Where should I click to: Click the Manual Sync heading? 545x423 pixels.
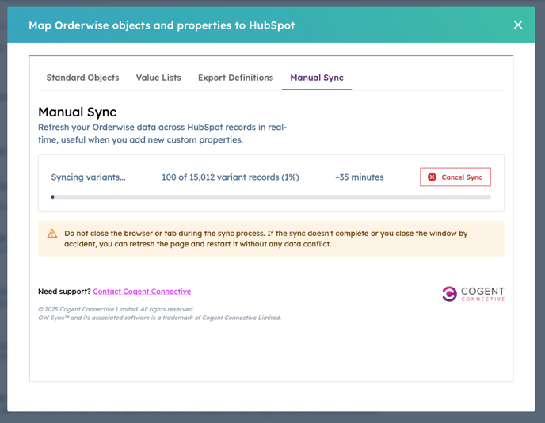77,112
